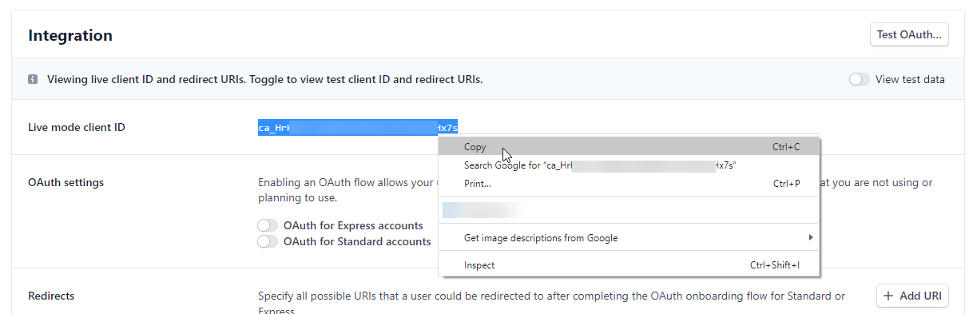This screenshot has height=314, width=973.
Task: Click the Live mode client ID label
Action: tap(77, 127)
